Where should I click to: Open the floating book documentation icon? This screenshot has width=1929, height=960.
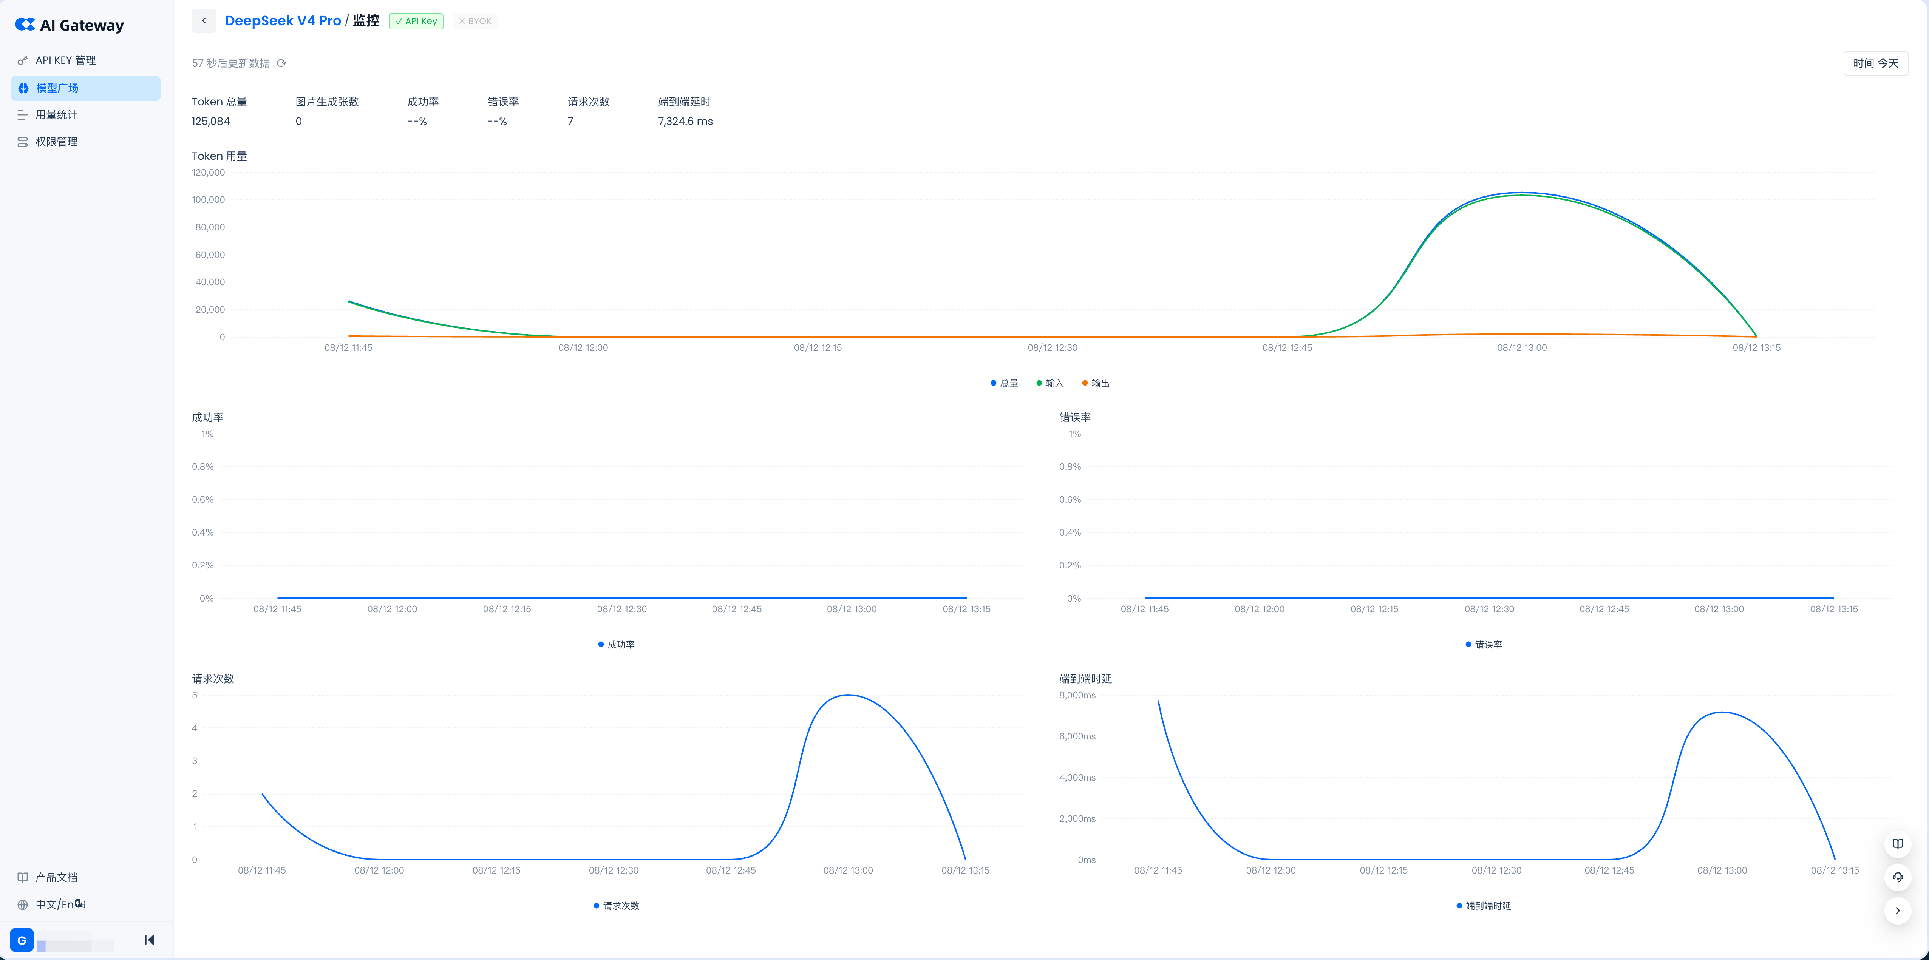coord(1898,844)
